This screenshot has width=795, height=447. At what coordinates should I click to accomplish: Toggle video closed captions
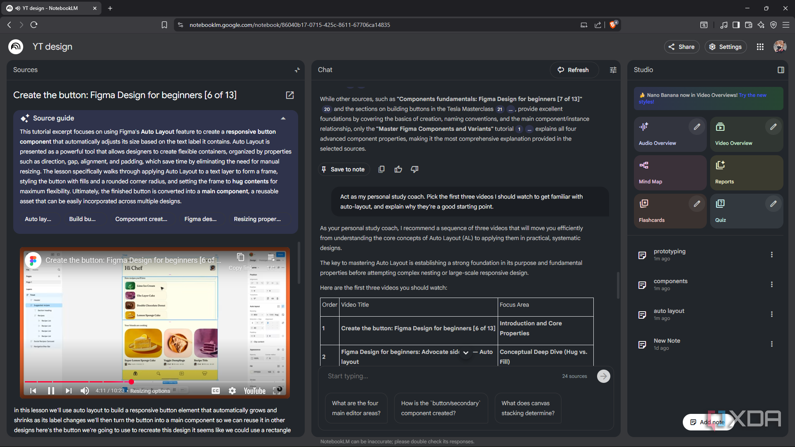216,391
